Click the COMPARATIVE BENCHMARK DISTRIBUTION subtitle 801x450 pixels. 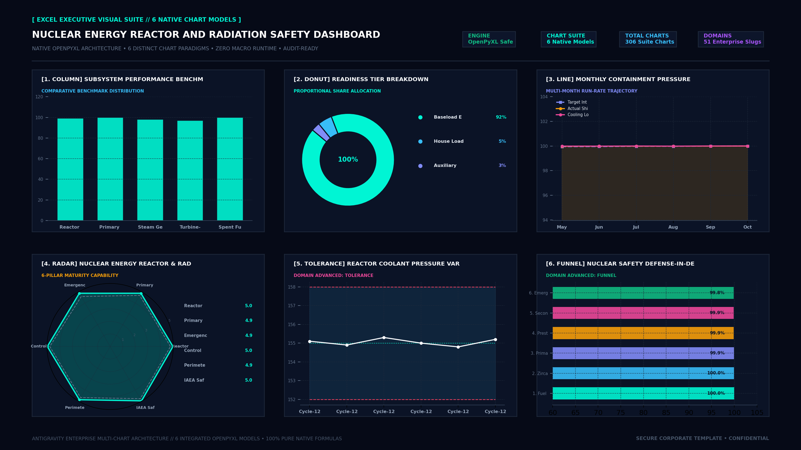coord(93,91)
